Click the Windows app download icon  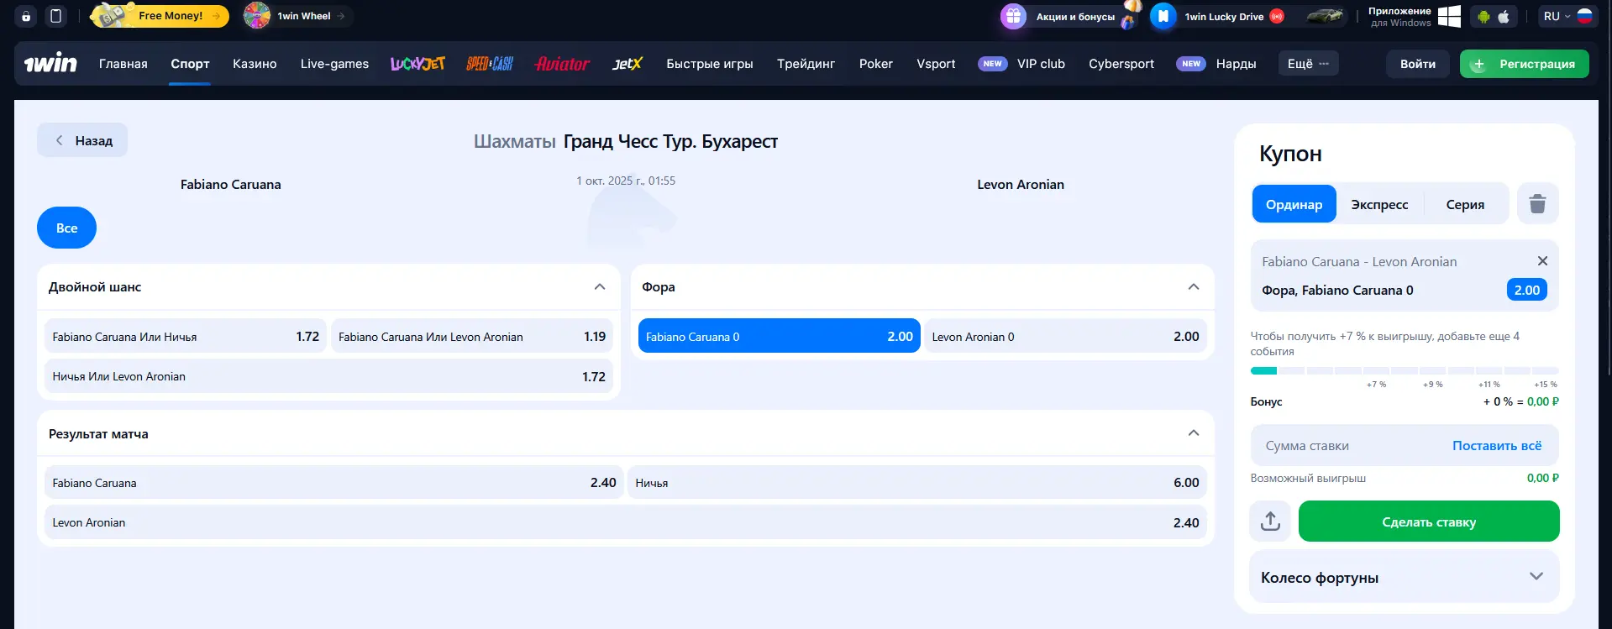(x=1449, y=17)
